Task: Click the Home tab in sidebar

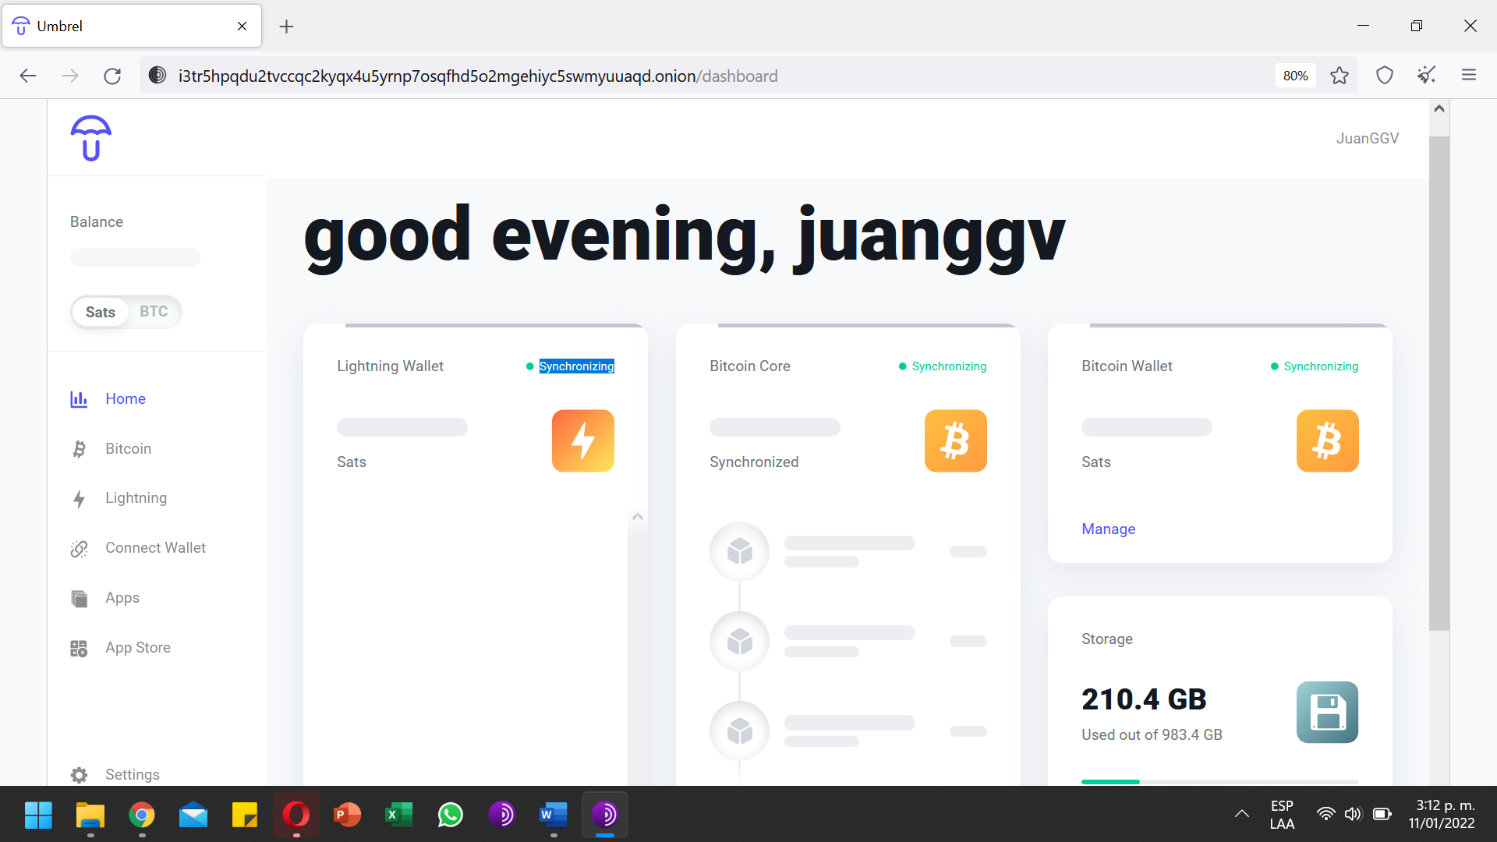Action: [126, 398]
